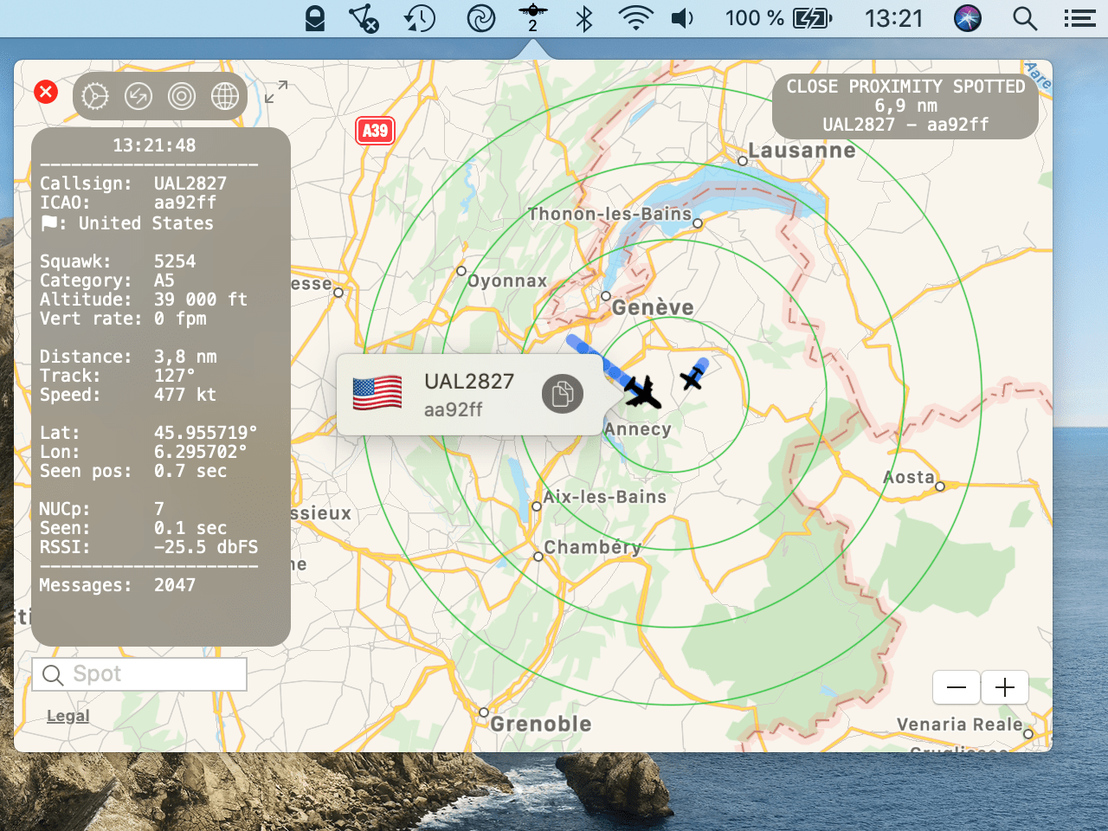Select the UAL2827 airplane on the map

pos(642,392)
